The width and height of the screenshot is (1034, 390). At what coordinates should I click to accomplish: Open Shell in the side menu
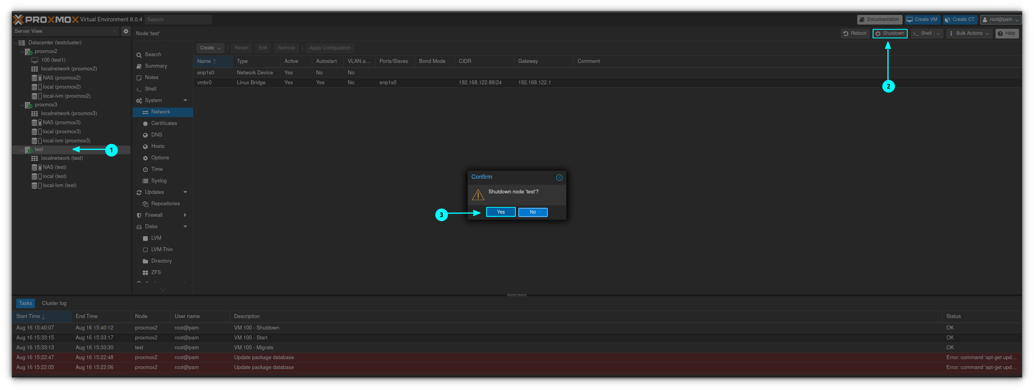151,89
